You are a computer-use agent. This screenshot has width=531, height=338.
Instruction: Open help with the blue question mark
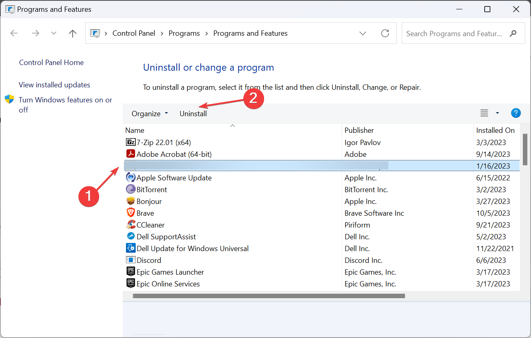point(516,113)
